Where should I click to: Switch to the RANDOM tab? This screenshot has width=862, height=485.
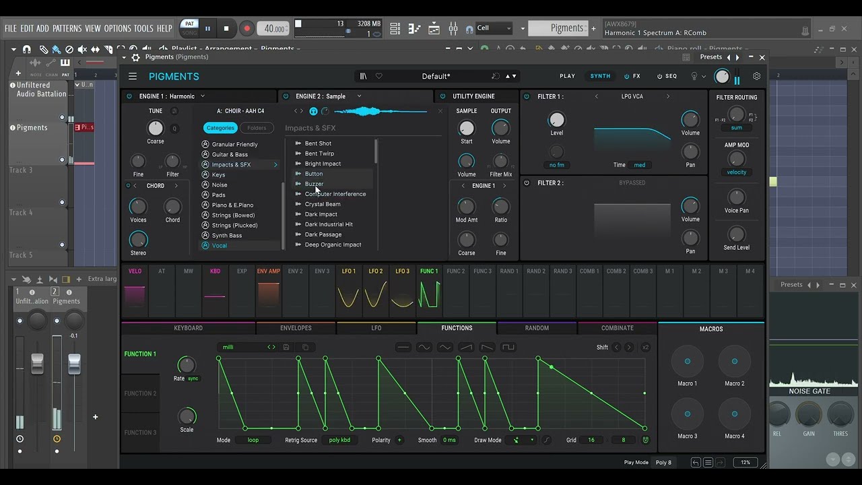(537, 328)
